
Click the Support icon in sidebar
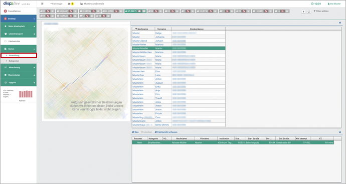(x=6, y=83)
